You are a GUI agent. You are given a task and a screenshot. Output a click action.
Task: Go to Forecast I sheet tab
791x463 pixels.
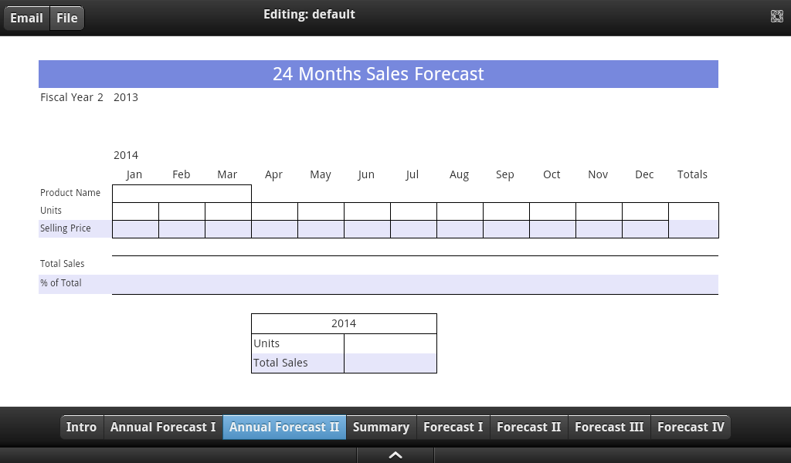[453, 428]
